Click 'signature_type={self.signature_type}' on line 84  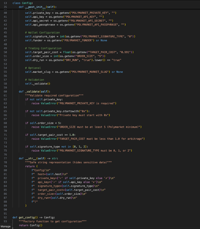click(66, 186)
